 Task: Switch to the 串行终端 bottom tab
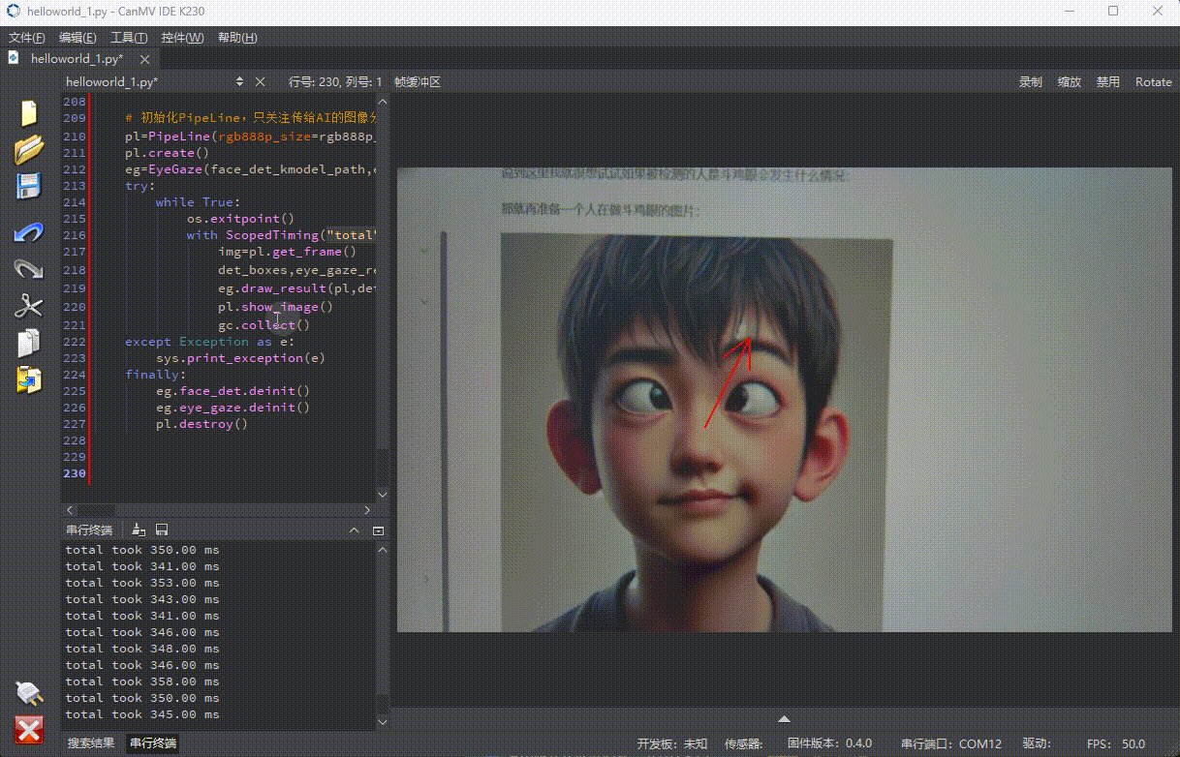153,743
